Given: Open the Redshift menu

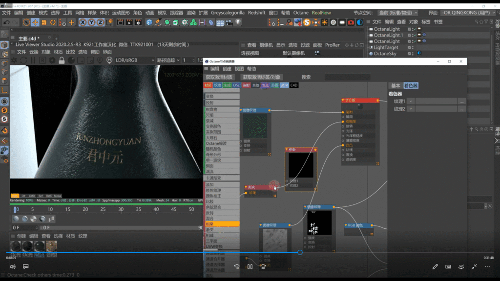Looking at the screenshot, I should [x=257, y=13].
